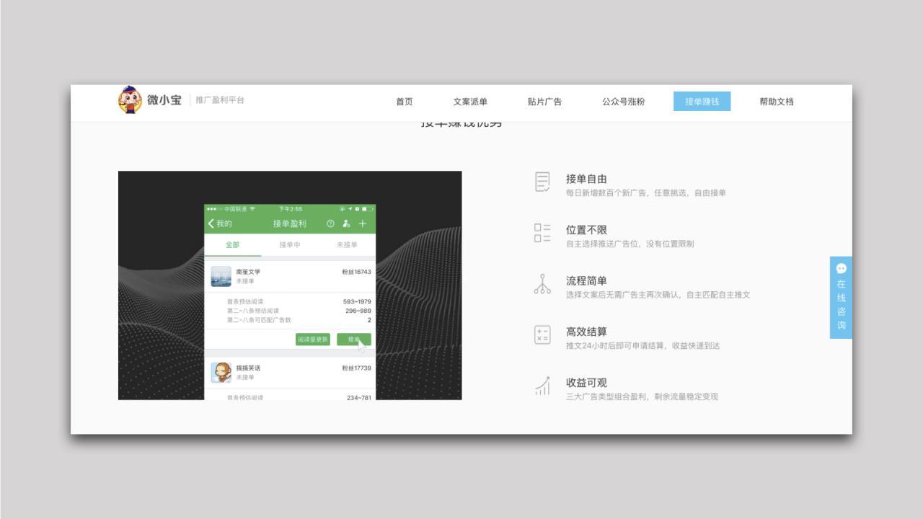Click the 微小宝 mascot logo

(130, 100)
